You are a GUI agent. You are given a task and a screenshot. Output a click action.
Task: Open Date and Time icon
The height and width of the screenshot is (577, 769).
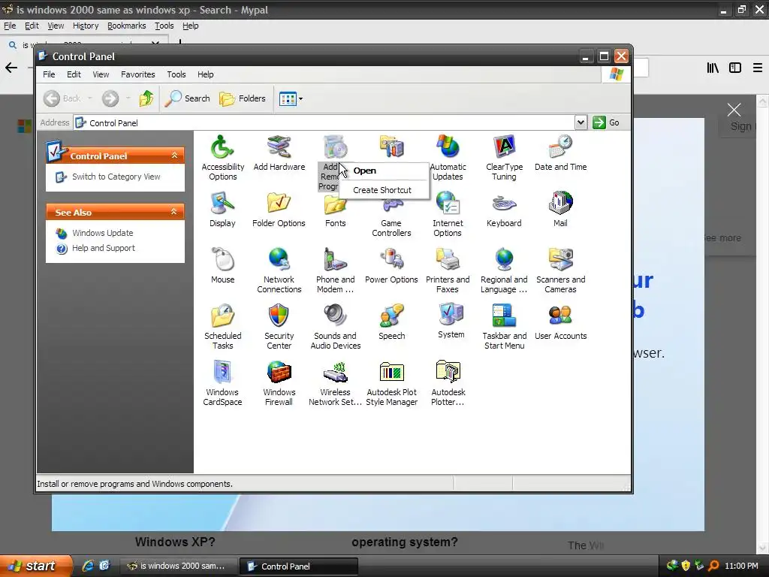(x=560, y=153)
